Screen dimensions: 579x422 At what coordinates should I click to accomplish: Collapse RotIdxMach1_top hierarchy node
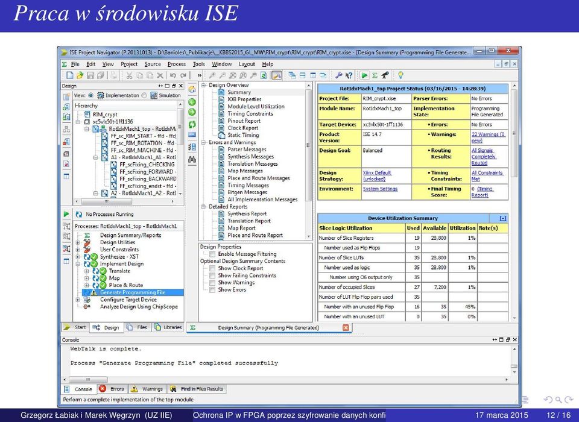click(86, 129)
